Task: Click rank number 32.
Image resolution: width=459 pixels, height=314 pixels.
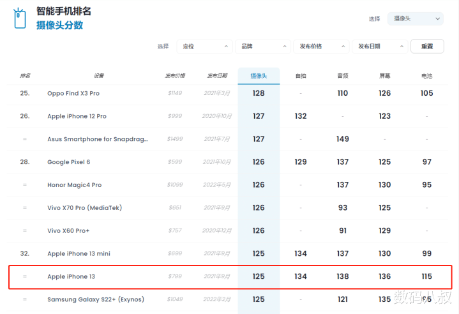Action: (25, 253)
